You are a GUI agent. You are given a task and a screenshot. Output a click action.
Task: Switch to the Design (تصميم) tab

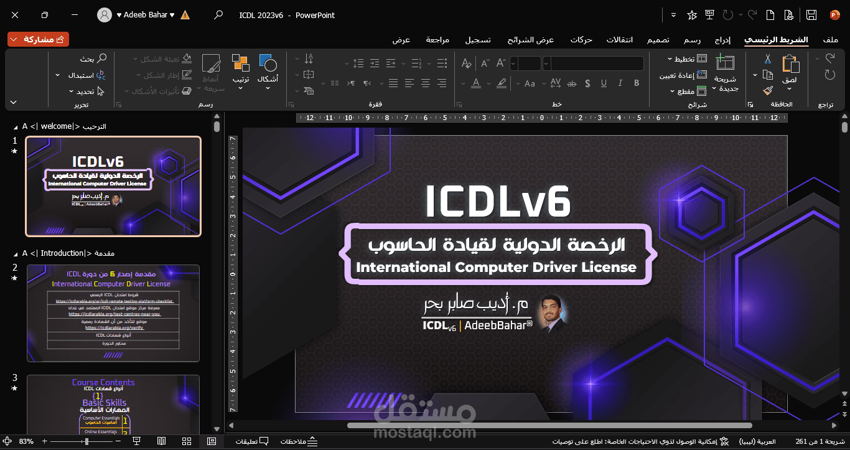click(658, 40)
